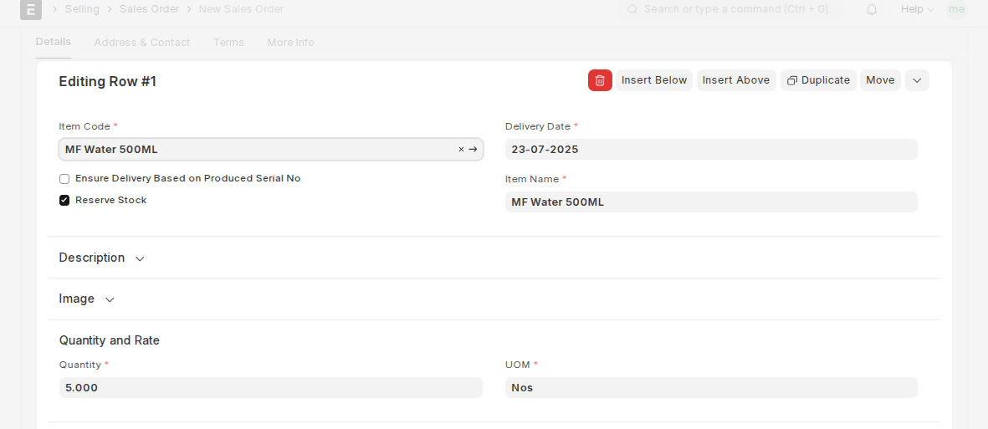Clear the Item Code field with X icon
The image size is (988, 429).
461,150
